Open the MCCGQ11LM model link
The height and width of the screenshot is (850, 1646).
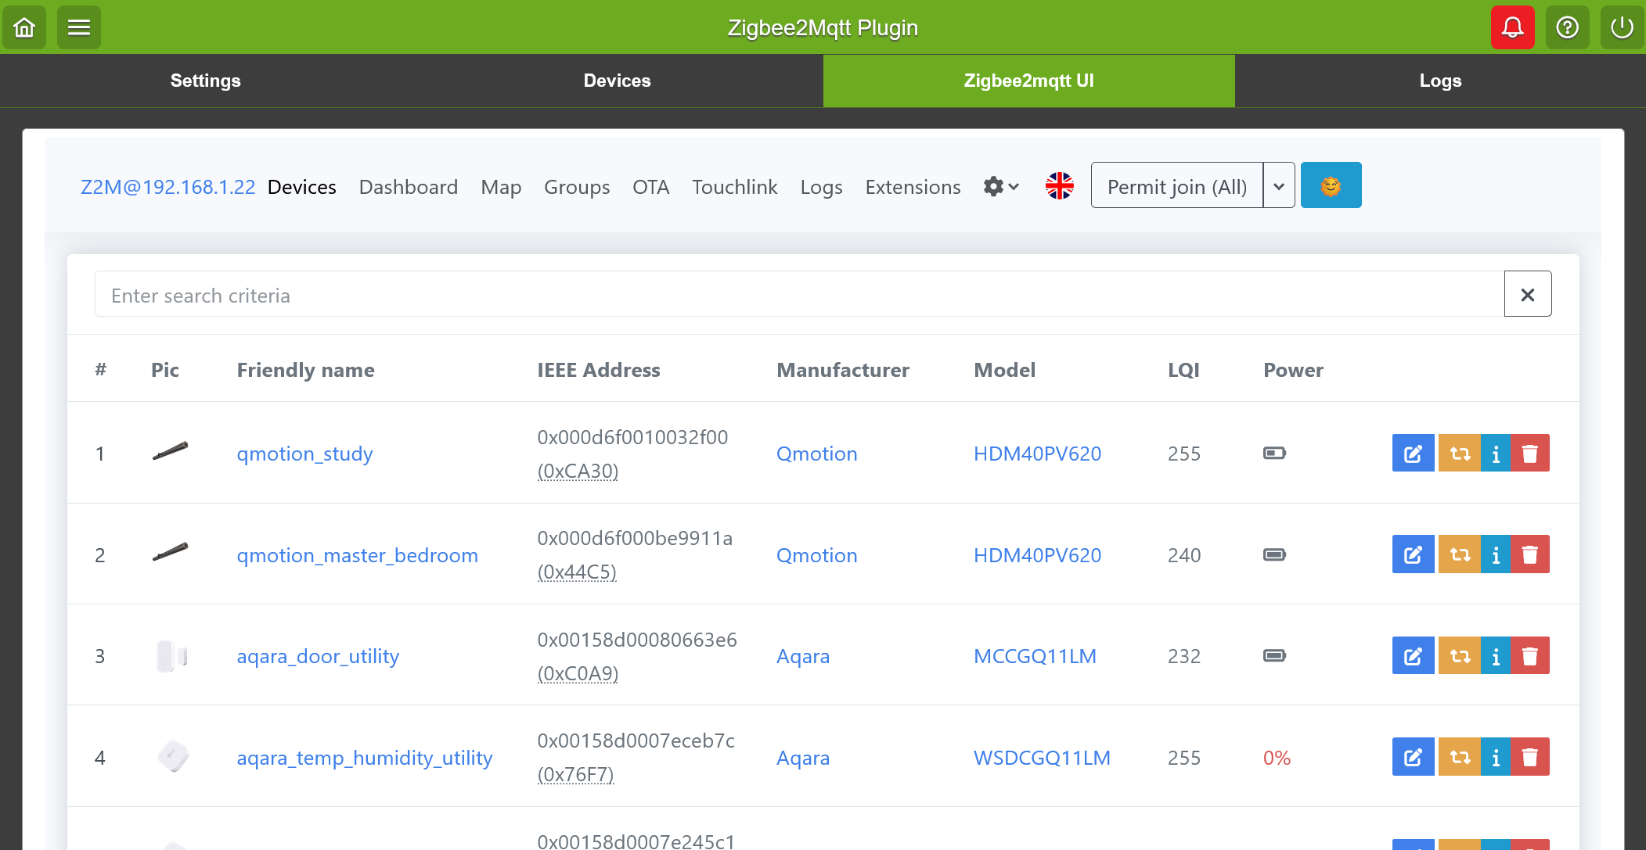[1035, 656]
